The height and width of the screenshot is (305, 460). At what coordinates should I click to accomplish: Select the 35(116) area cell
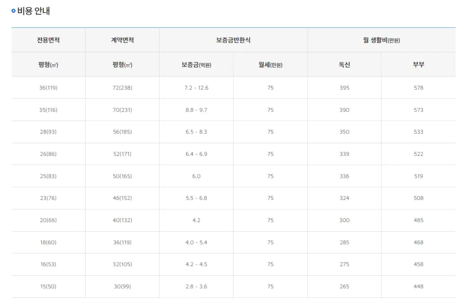point(49,110)
